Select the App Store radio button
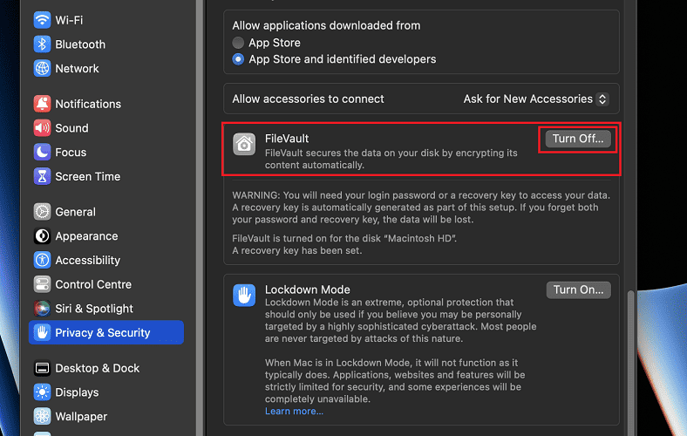687x436 pixels. 238,43
